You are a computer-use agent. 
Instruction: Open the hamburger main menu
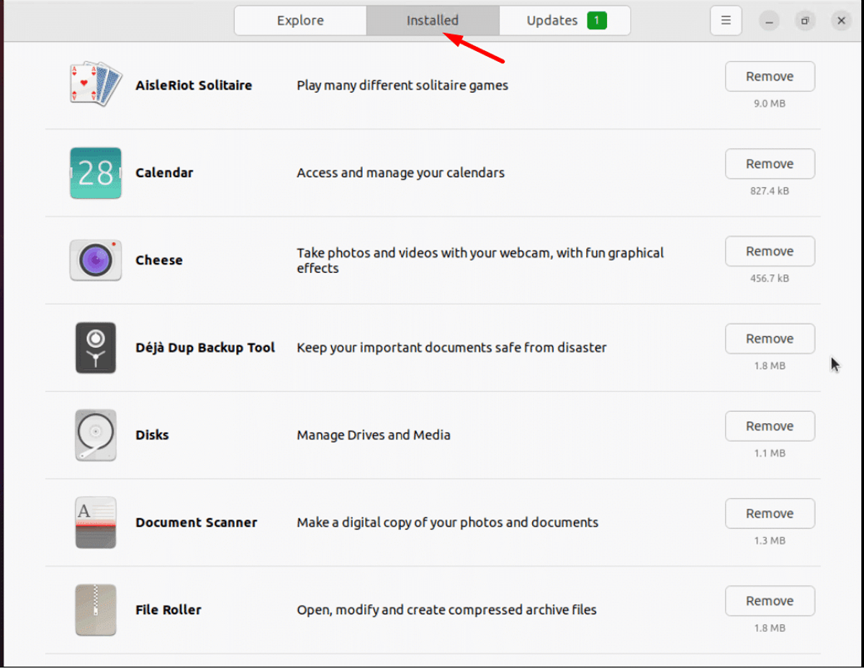tap(726, 21)
